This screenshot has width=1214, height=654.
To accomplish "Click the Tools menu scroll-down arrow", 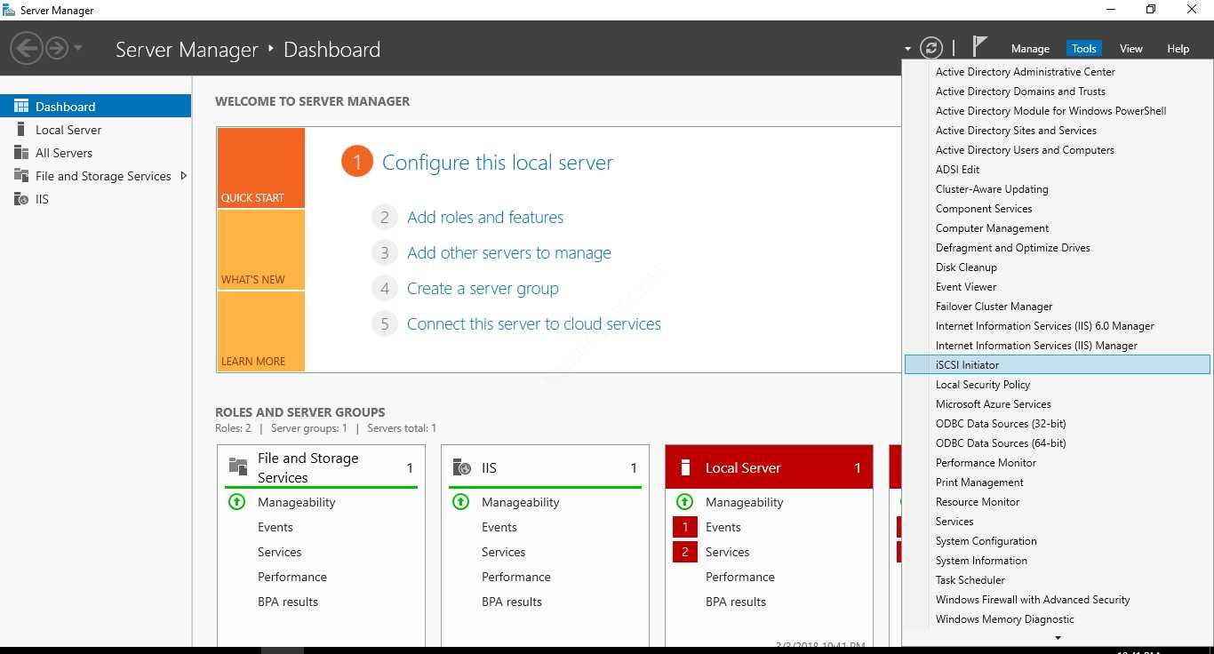I will point(1058,638).
